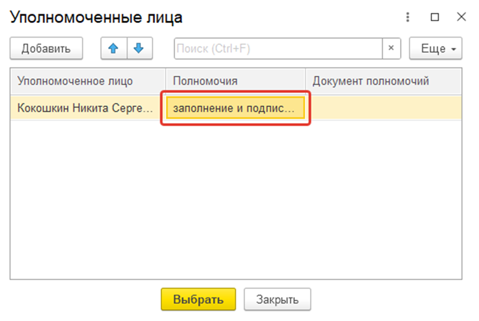Click the Добавить button

(46, 48)
